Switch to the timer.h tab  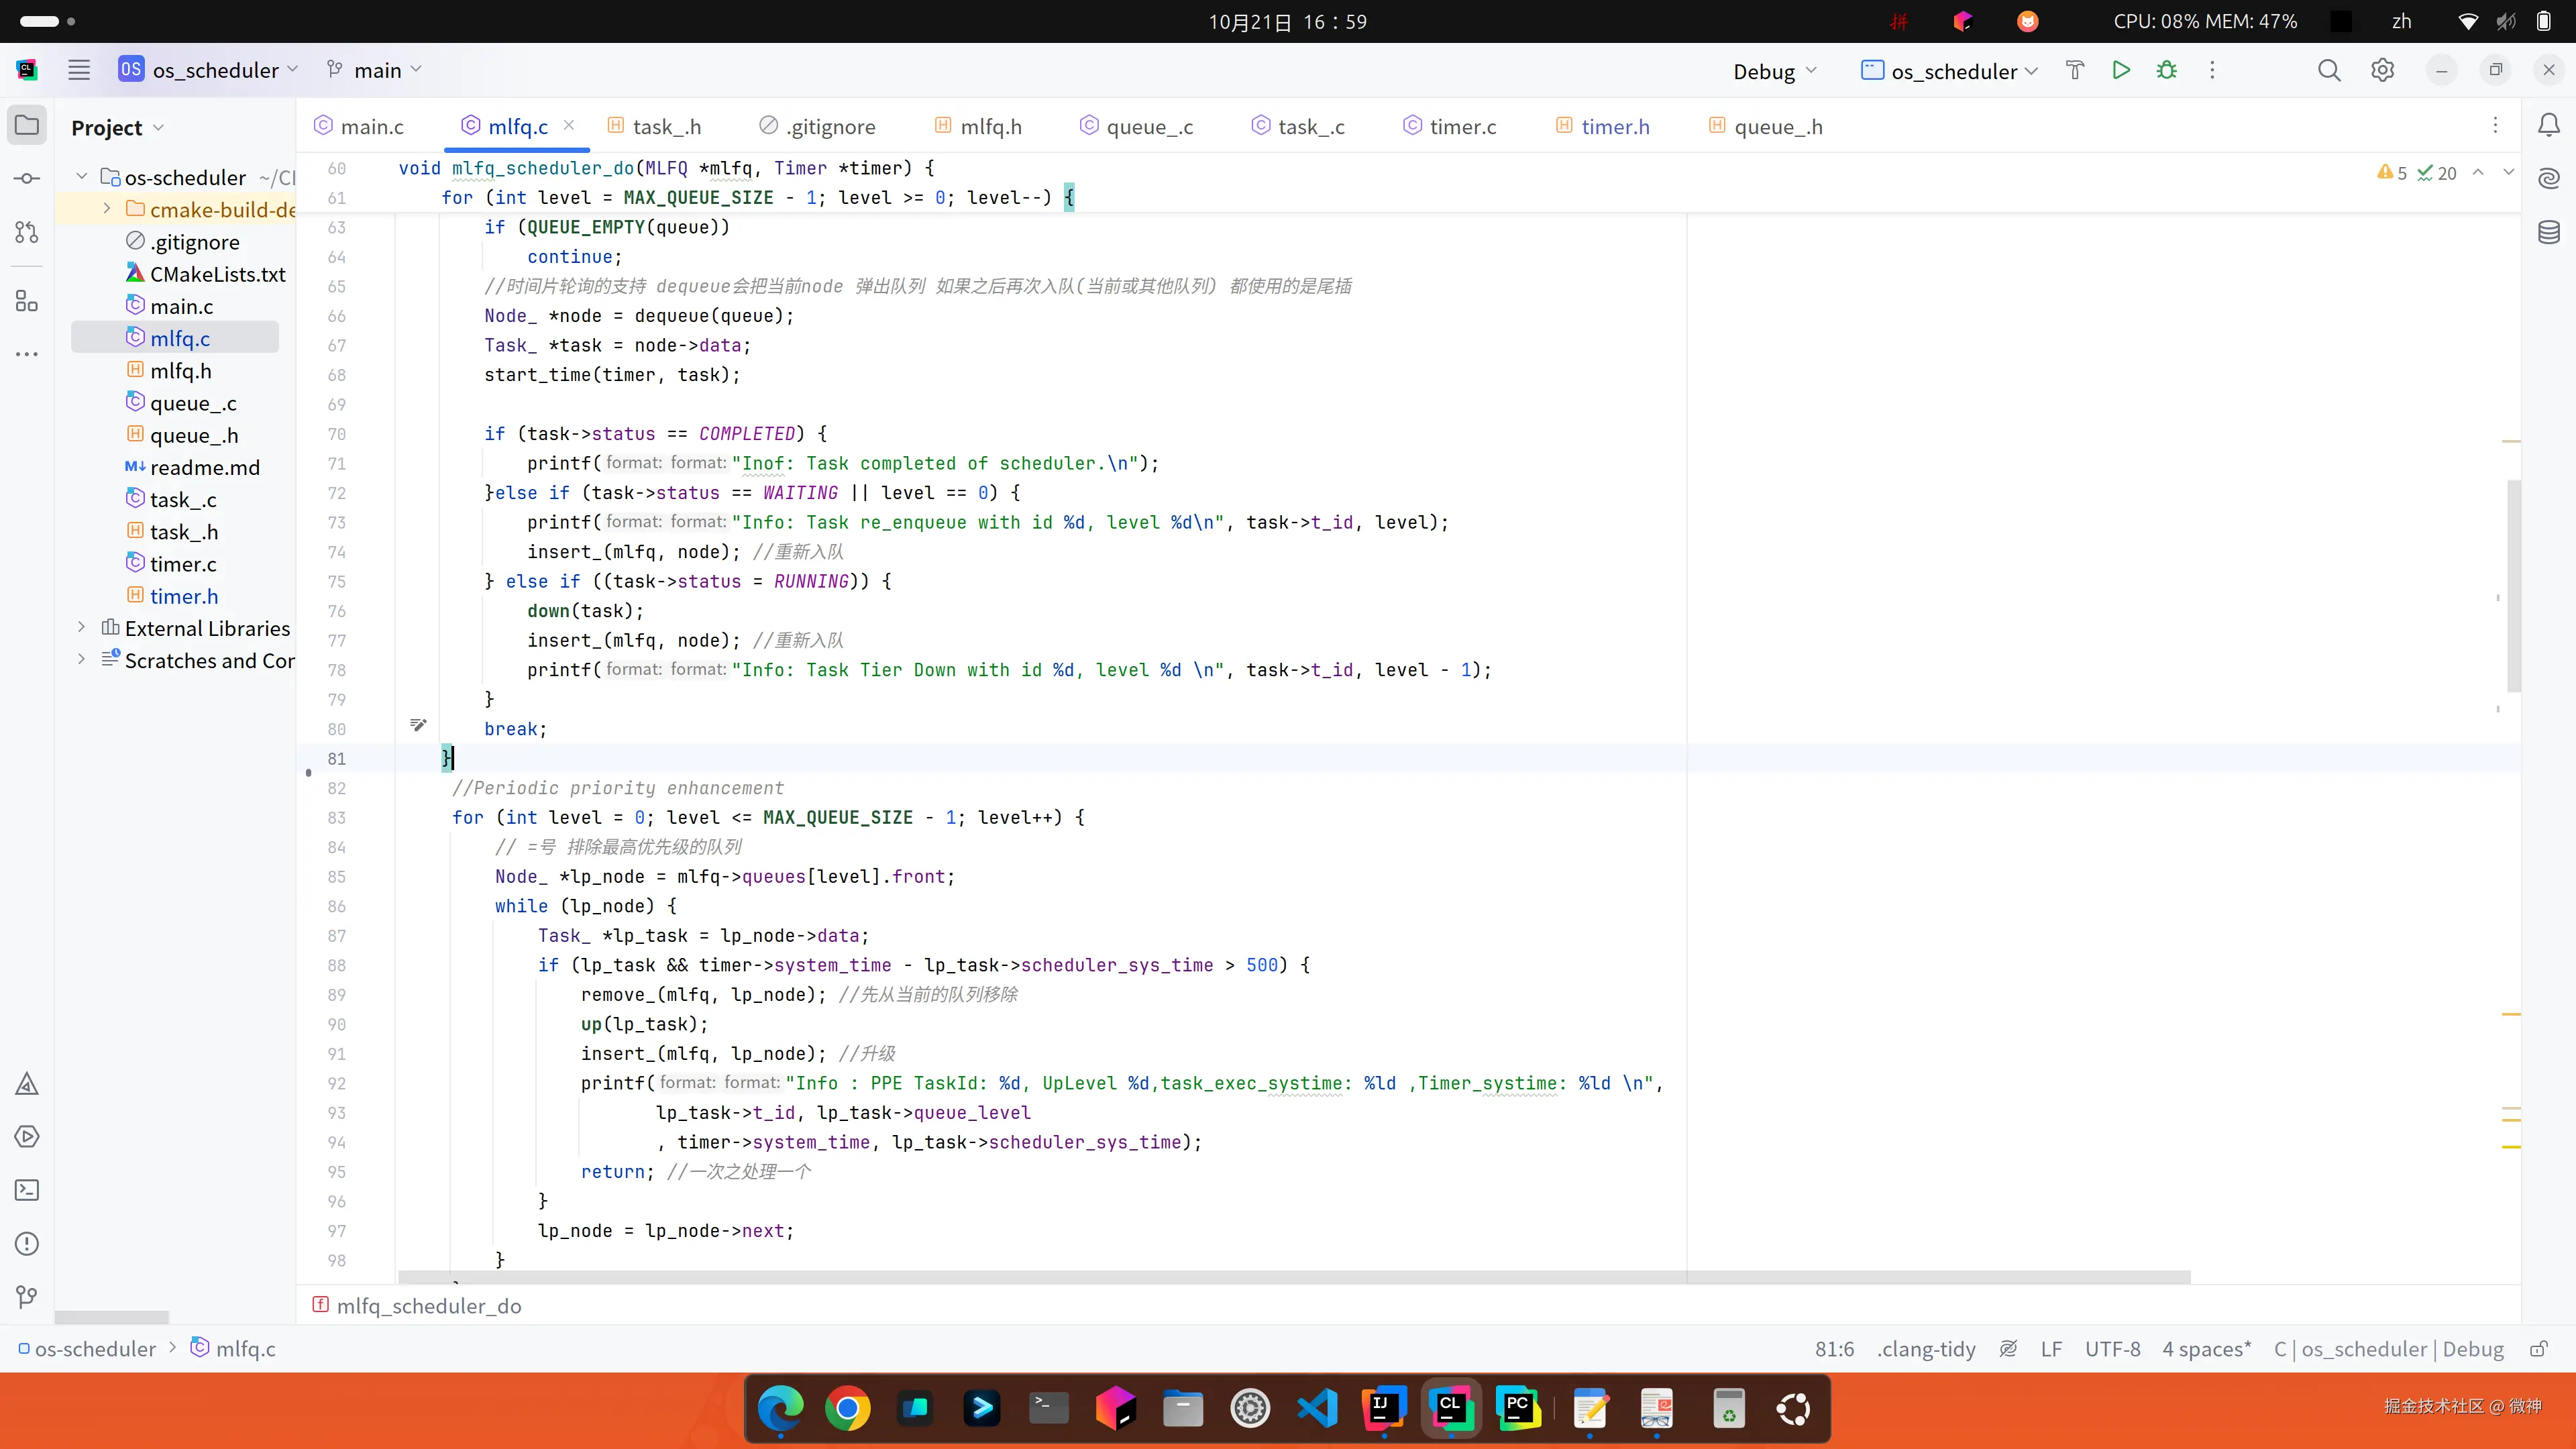point(1615,127)
